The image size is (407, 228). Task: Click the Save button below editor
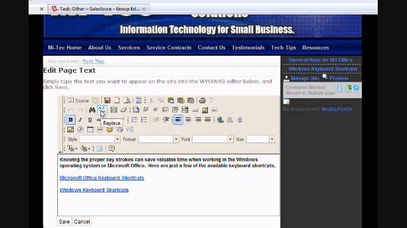click(x=64, y=222)
